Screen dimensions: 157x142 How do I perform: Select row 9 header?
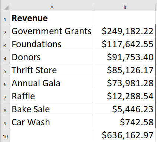click(5, 122)
